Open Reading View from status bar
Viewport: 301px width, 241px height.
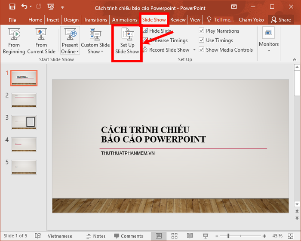(190, 236)
